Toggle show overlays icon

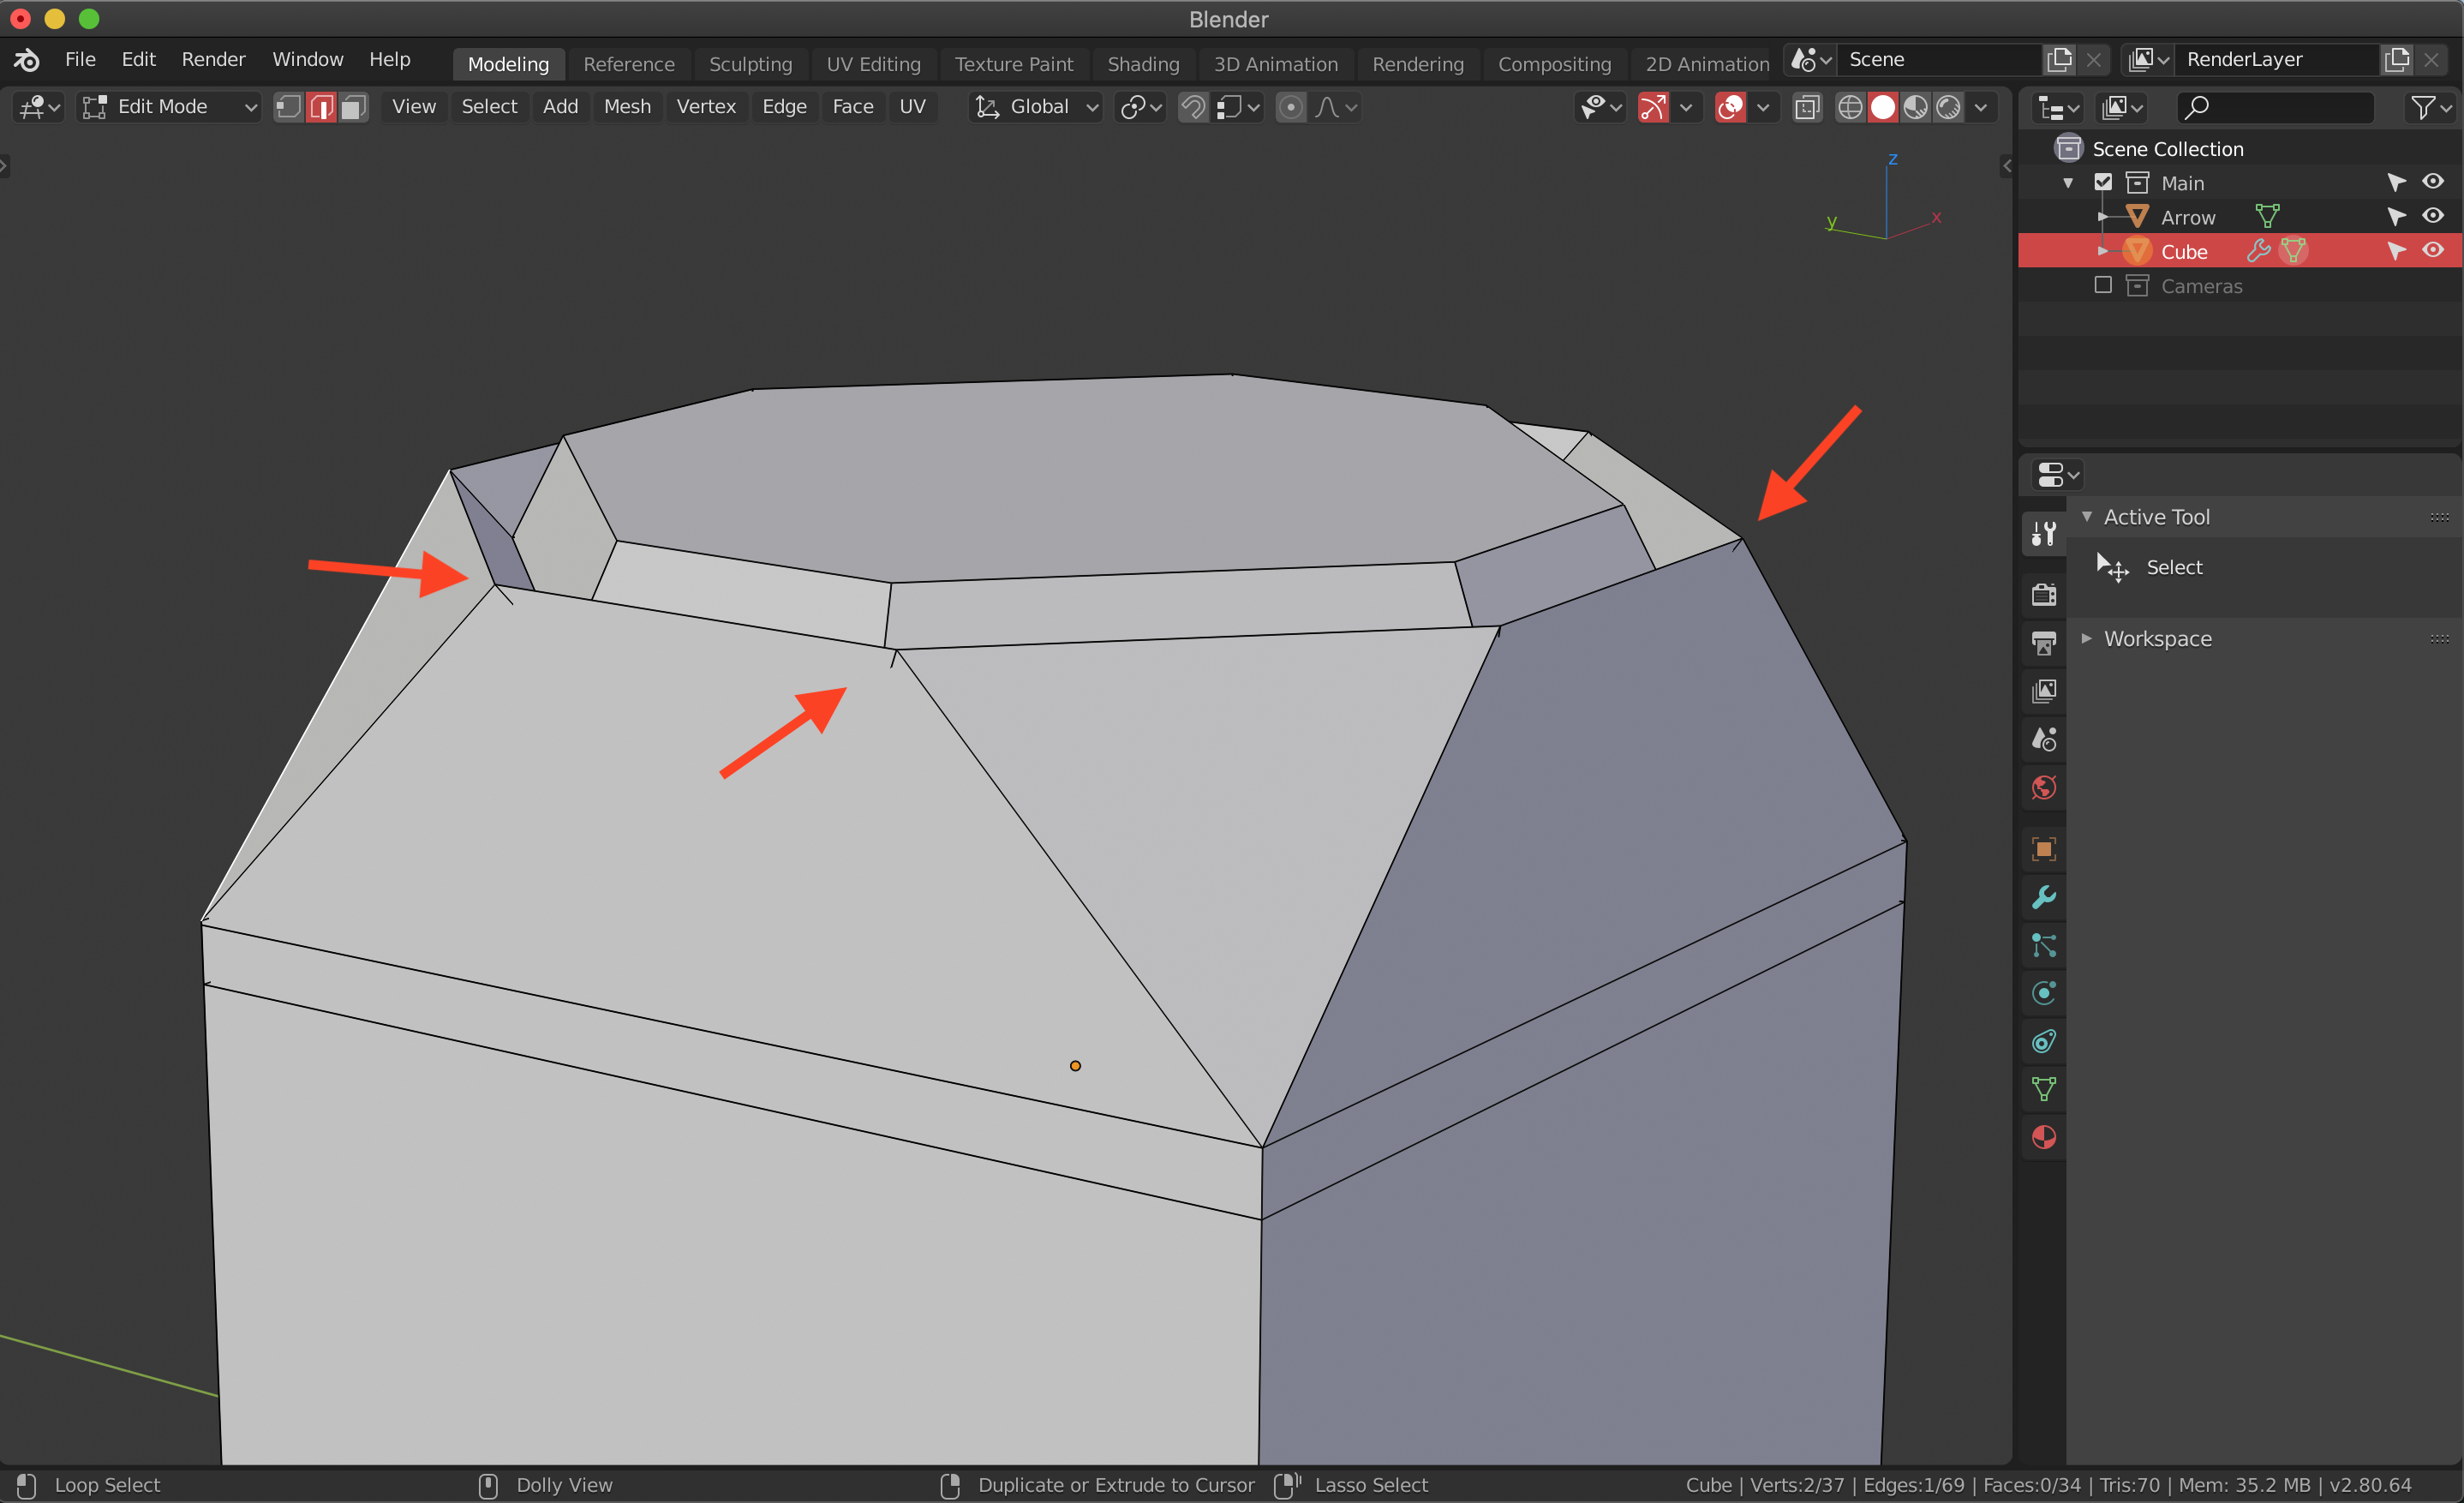(1730, 107)
